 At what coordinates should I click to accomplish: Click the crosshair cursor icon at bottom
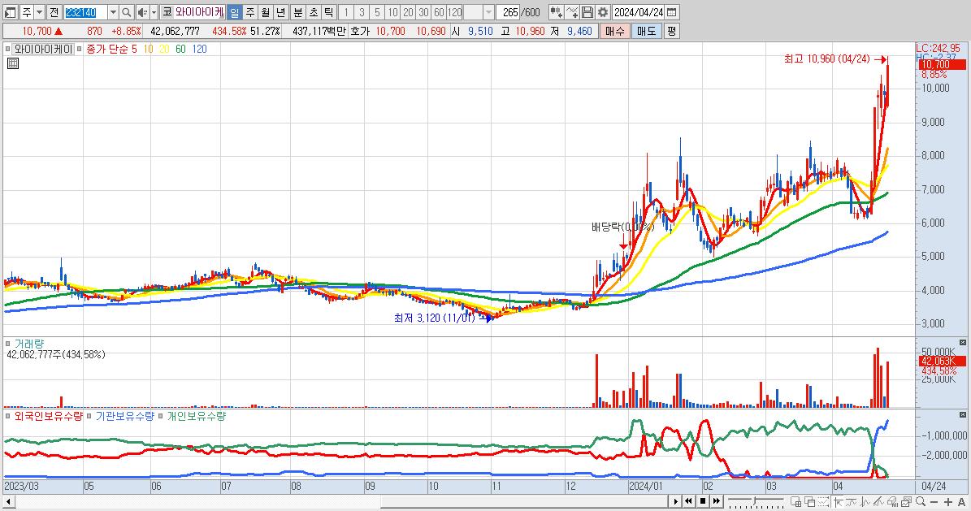pyautogui.click(x=839, y=501)
